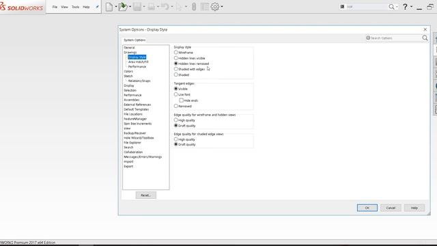This screenshot has height=246, width=437.
Task: Select Drawings in options tree
Action: click(x=130, y=53)
